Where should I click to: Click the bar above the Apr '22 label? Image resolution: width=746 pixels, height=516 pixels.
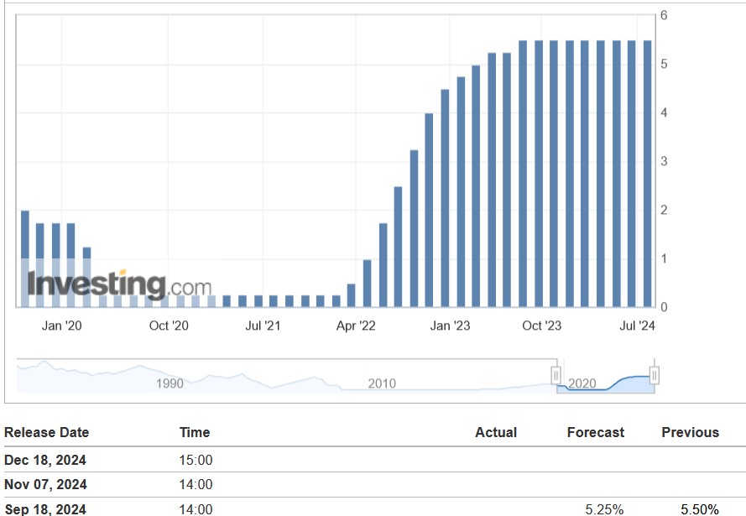(x=351, y=295)
